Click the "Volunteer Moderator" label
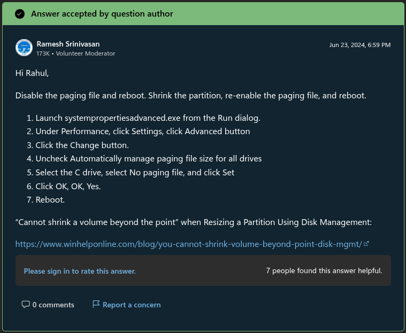 pyautogui.click(x=86, y=53)
